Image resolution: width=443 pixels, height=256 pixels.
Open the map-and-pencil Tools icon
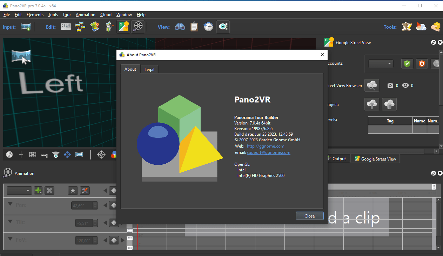point(407,27)
